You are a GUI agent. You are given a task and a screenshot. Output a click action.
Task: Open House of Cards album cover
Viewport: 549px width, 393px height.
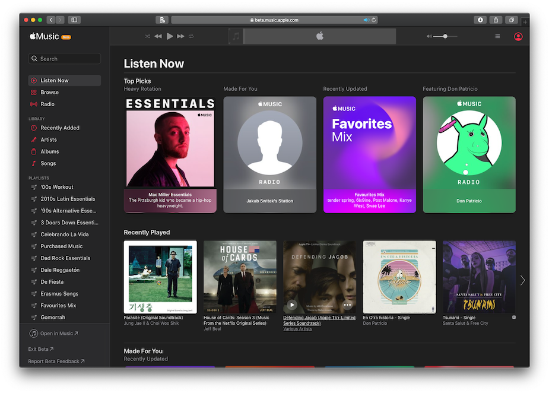coord(240,277)
